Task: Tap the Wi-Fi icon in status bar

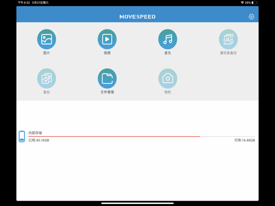Action: (x=242, y=2)
